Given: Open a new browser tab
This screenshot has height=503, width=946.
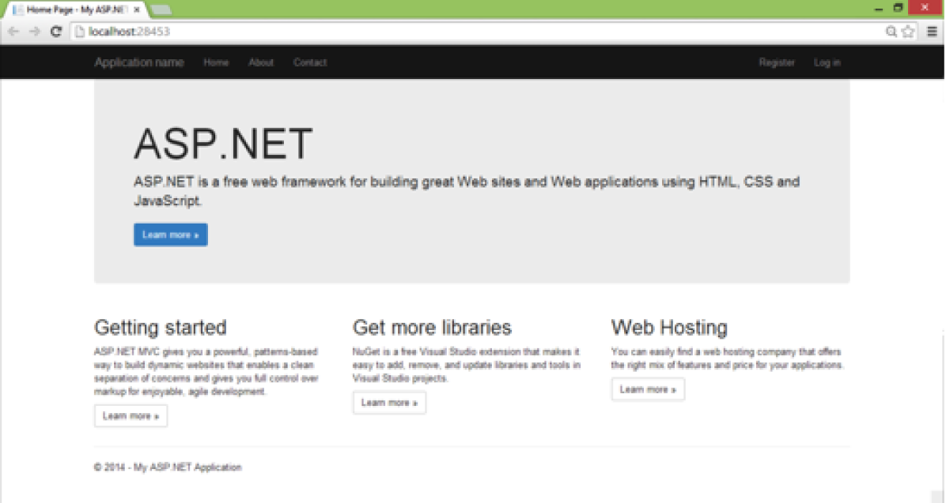Looking at the screenshot, I should click(x=161, y=9).
